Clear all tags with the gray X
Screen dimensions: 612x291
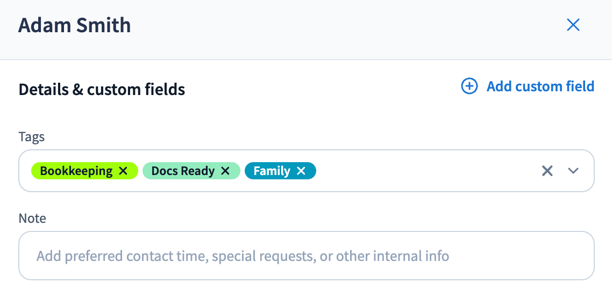pyautogui.click(x=547, y=171)
